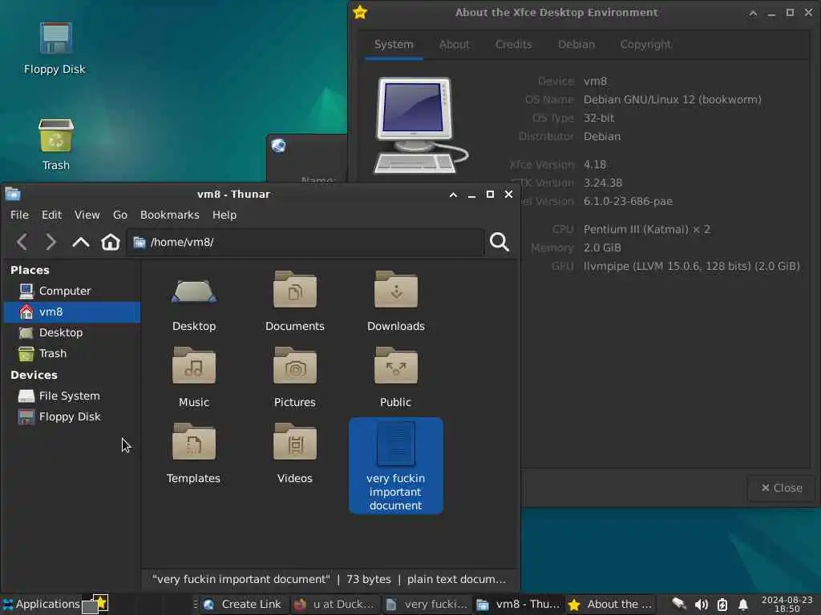Screen dimensions: 821x615
Task: Select the Trash desktop icon
Action: (x=55, y=145)
